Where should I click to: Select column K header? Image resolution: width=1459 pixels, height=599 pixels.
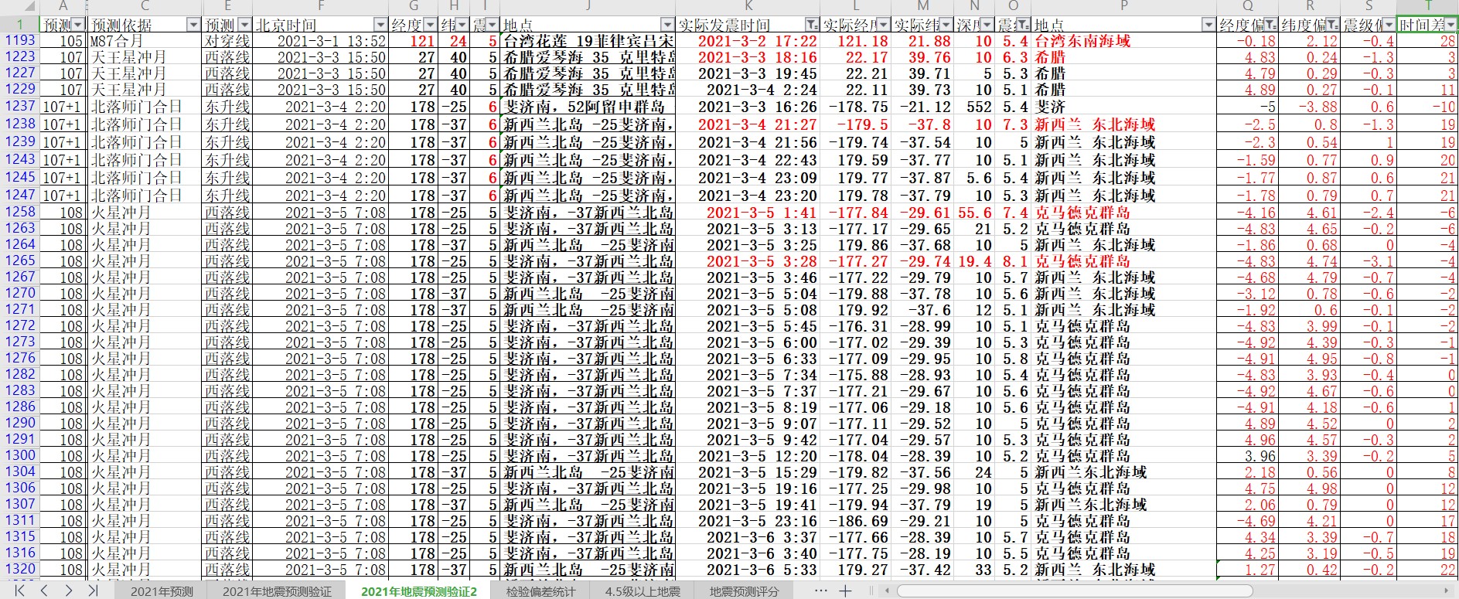(x=748, y=6)
